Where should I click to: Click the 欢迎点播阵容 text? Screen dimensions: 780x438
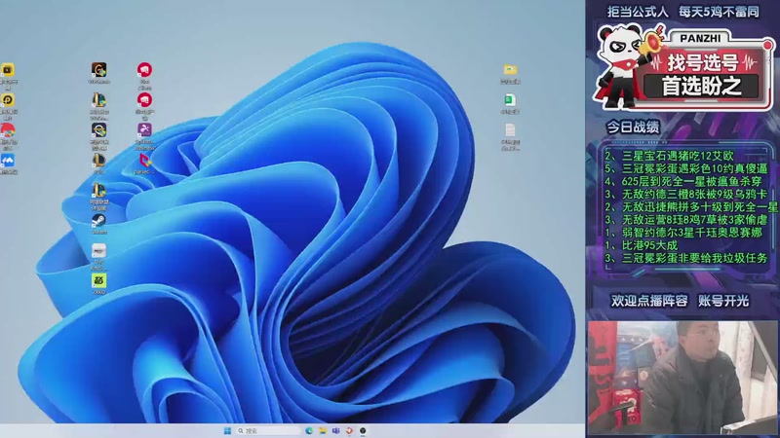[649, 301]
